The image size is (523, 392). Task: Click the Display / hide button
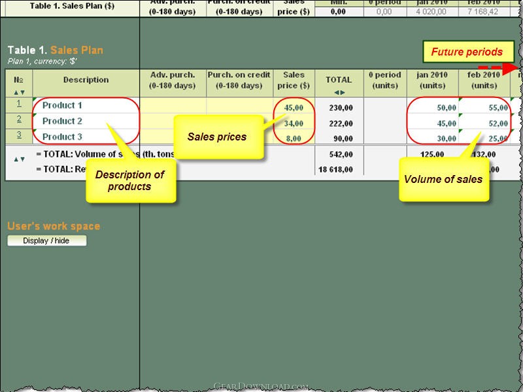46,240
